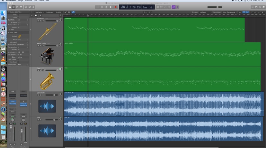Add a new track with plus button

[32, 15]
